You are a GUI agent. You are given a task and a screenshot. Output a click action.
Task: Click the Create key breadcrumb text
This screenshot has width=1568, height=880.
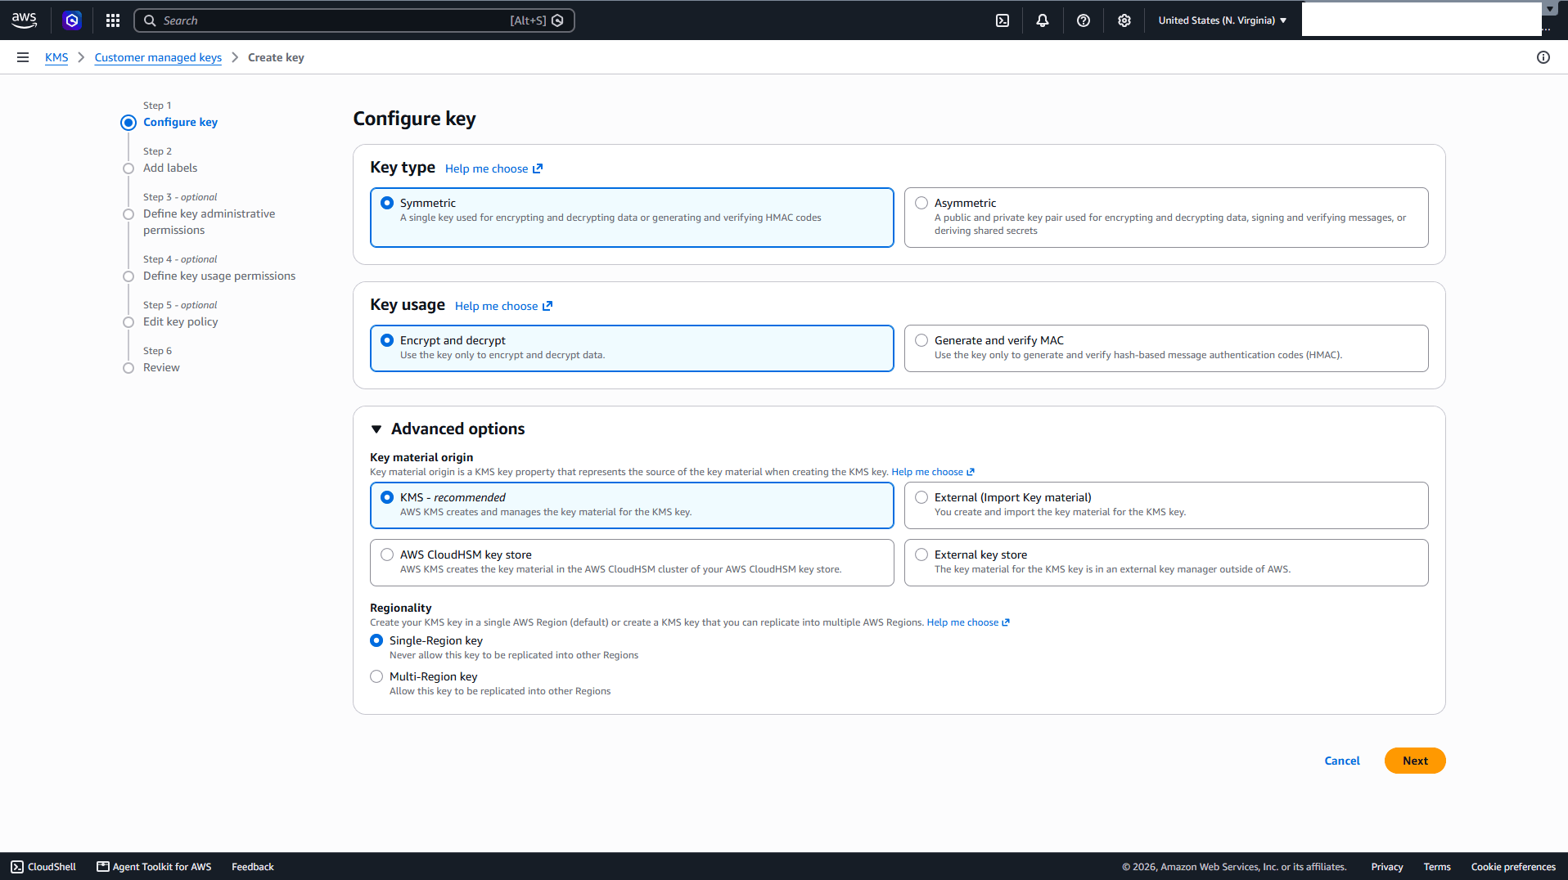[x=276, y=57]
